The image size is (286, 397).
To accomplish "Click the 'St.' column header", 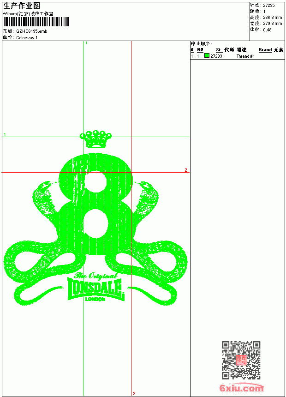I will 219,50.
